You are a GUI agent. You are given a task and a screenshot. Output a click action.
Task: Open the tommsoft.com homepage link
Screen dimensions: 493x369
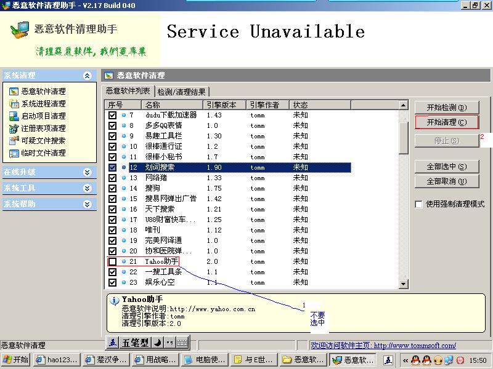click(383, 346)
